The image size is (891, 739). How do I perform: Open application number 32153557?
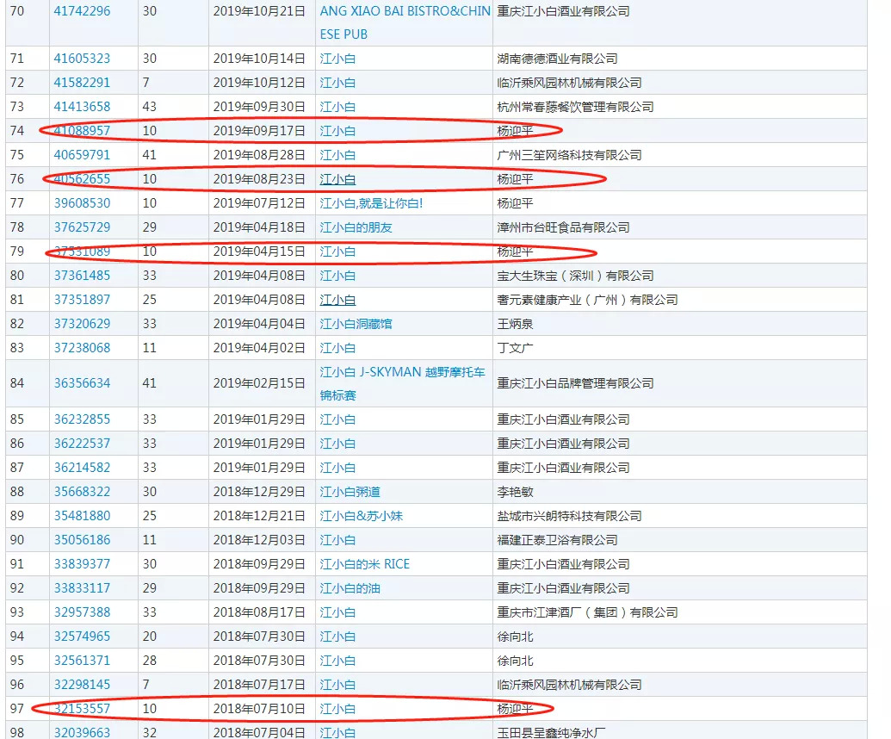[x=82, y=709]
